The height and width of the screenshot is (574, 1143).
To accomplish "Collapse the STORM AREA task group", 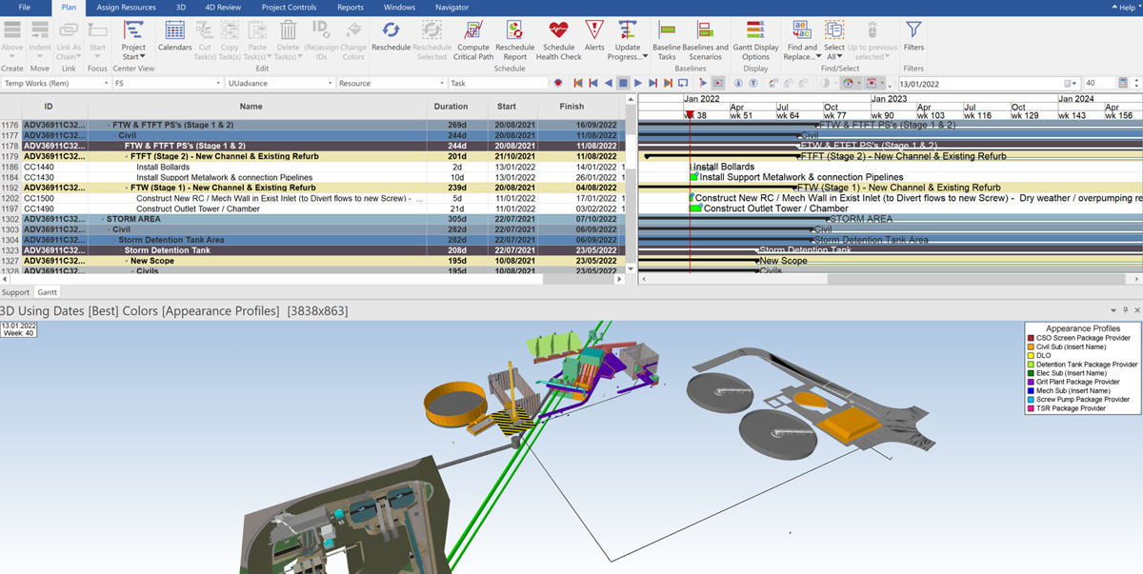I will (x=102, y=219).
